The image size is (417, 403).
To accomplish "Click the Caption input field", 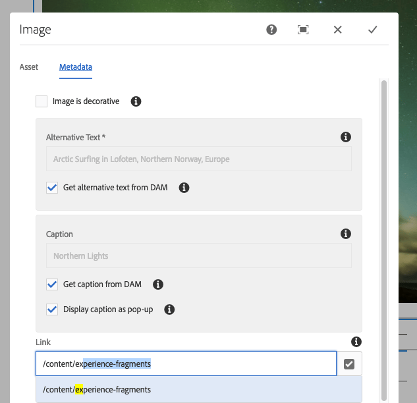I will tap(199, 255).
